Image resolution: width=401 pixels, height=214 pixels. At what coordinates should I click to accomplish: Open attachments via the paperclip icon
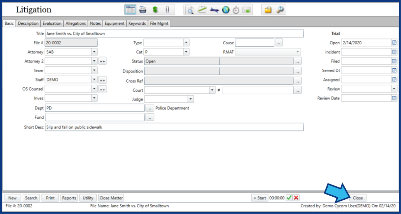167,10
